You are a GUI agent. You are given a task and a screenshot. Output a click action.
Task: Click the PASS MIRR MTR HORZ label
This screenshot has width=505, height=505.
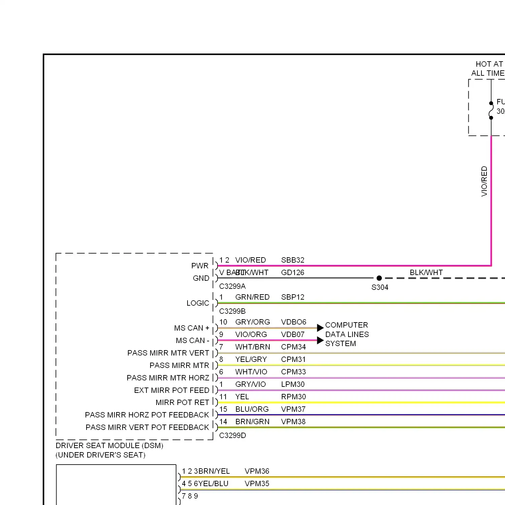tap(168, 378)
